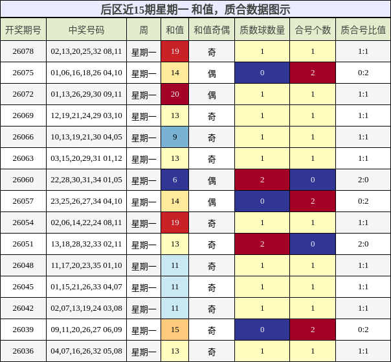Click 偶 parity cell in row 26075
This screenshot has height=362, width=391.
point(212,73)
